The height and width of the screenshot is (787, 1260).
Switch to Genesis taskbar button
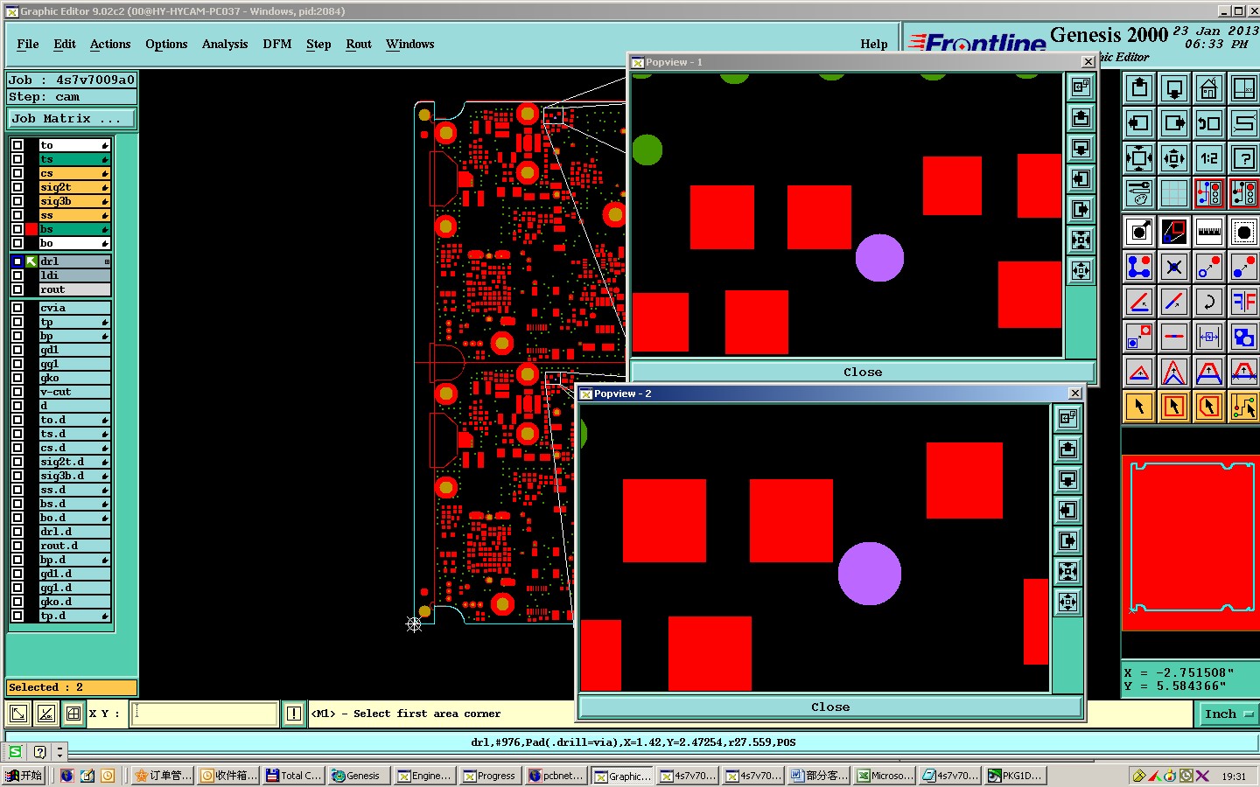[x=359, y=776]
